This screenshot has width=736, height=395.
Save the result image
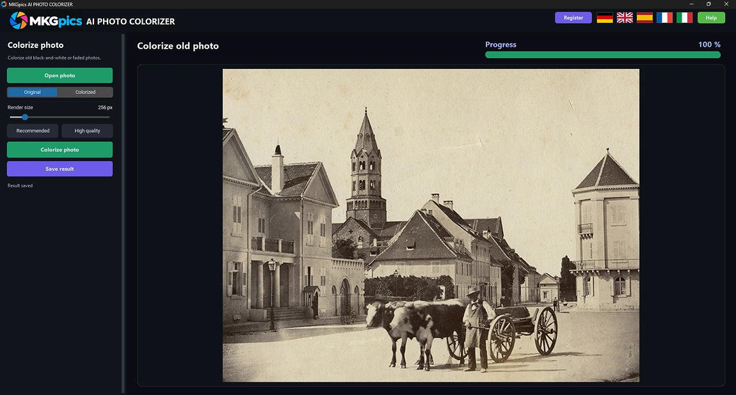[60, 169]
